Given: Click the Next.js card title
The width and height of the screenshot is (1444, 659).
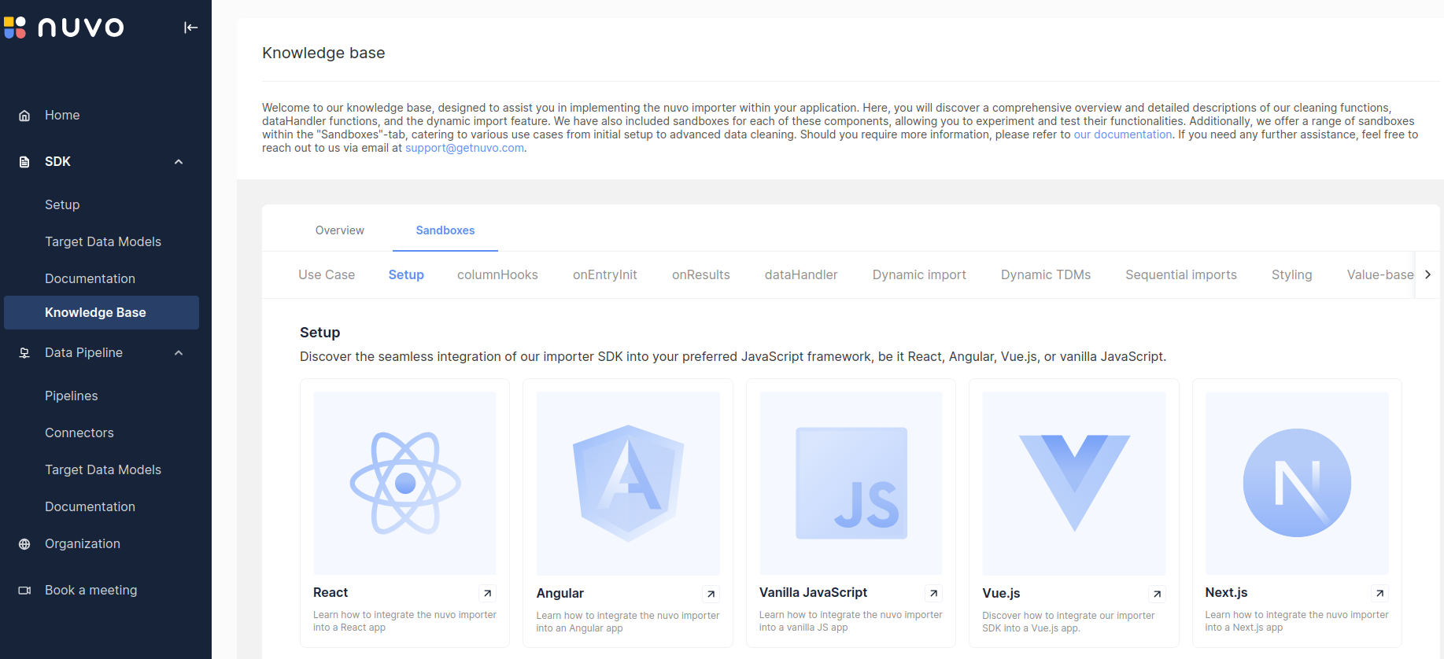Looking at the screenshot, I should [1226, 592].
